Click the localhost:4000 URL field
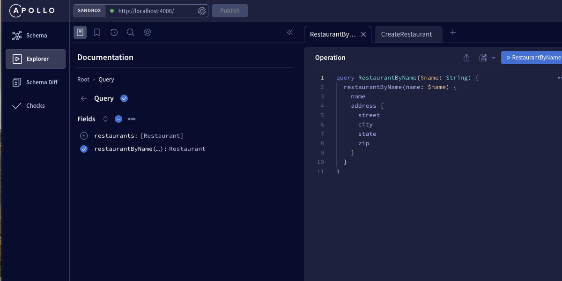The image size is (562, 281). coord(155,10)
